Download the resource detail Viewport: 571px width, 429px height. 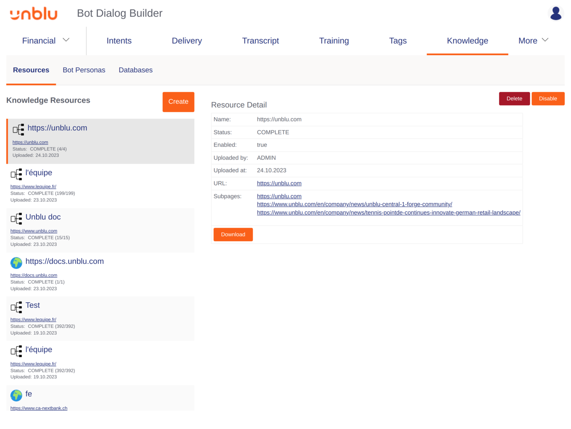pyautogui.click(x=233, y=235)
